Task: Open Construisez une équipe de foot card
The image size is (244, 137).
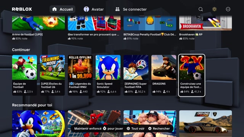Action: coord(191,75)
